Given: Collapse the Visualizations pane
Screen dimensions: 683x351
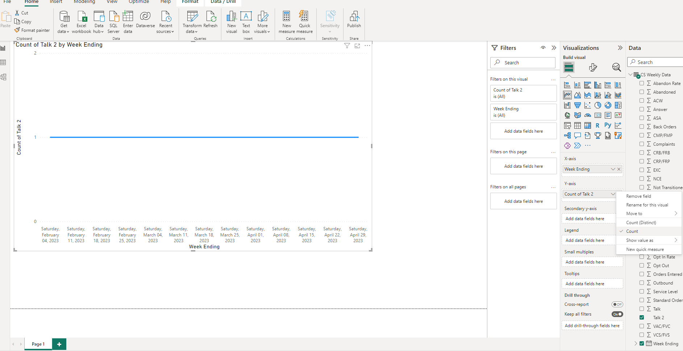Looking at the screenshot, I should click(x=620, y=48).
